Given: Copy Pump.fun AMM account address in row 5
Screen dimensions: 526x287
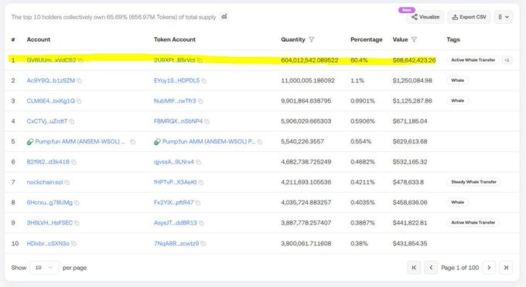Looking at the screenshot, I should click(x=132, y=142).
